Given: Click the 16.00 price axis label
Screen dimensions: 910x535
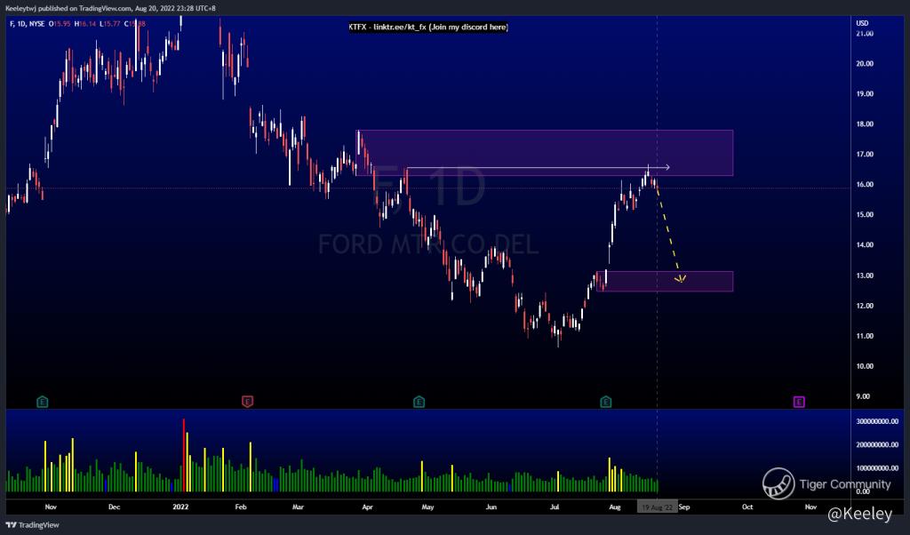Looking at the screenshot, I should tap(865, 185).
